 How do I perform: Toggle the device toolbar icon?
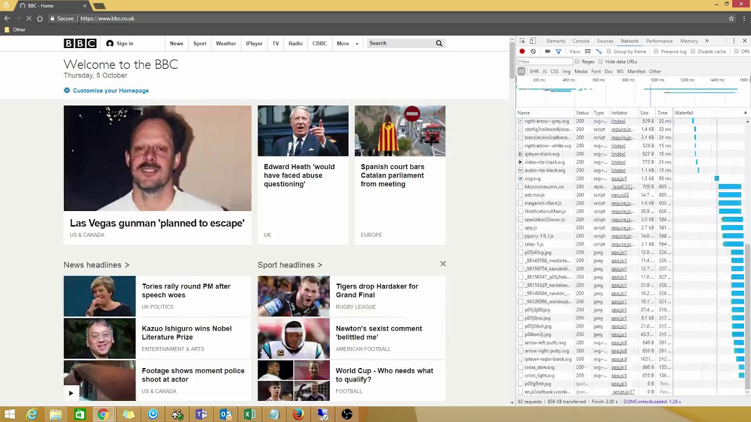(x=533, y=41)
